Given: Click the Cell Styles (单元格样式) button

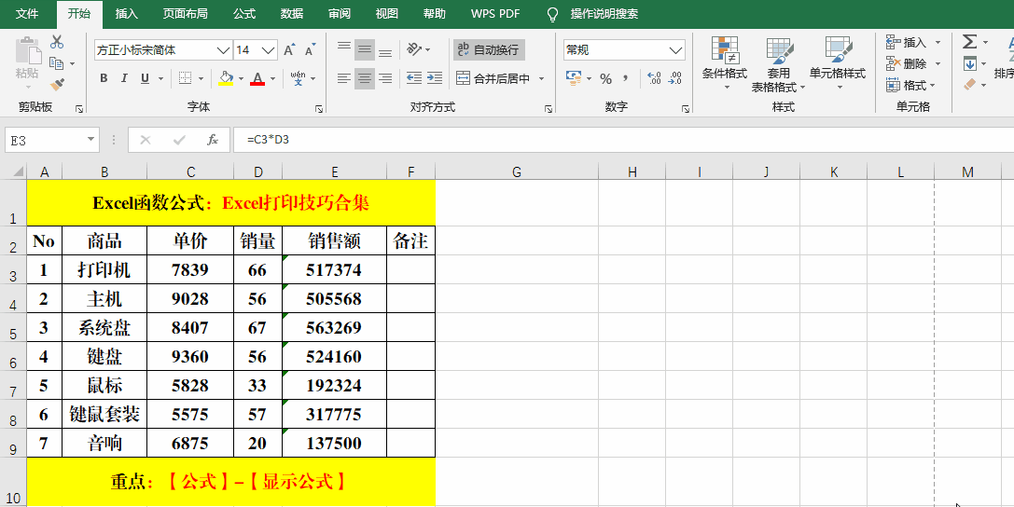Looking at the screenshot, I should (838, 63).
